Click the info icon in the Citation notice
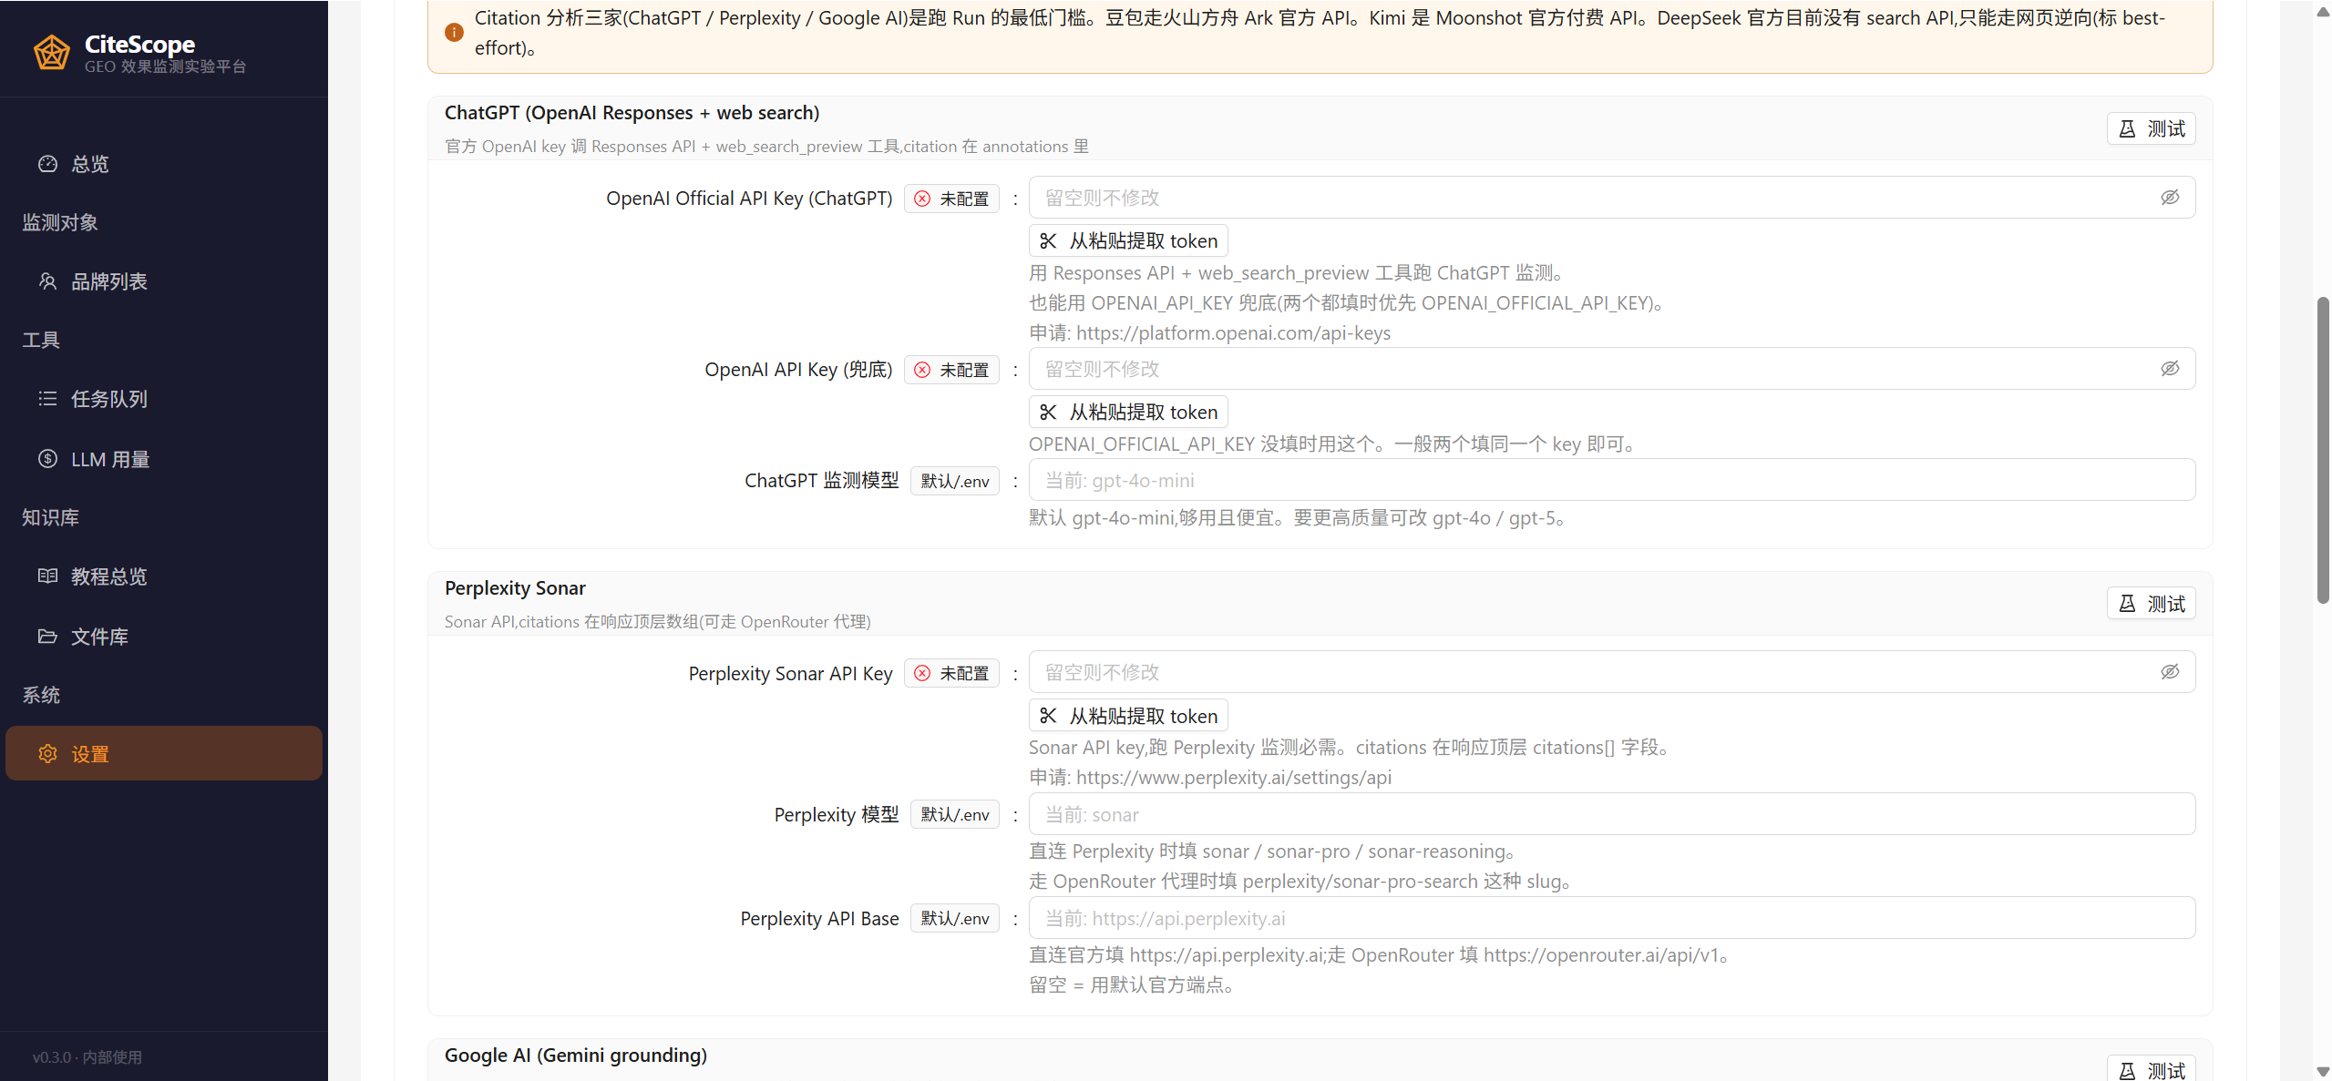 454,33
